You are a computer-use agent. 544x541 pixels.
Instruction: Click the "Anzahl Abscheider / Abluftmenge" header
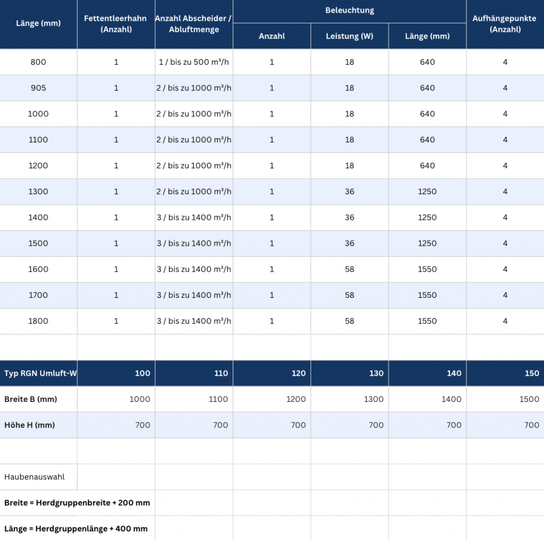194,24
